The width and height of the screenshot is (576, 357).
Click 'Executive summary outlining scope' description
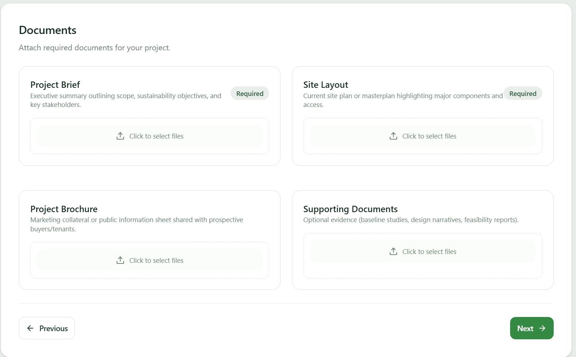pyautogui.click(x=126, y=100)
